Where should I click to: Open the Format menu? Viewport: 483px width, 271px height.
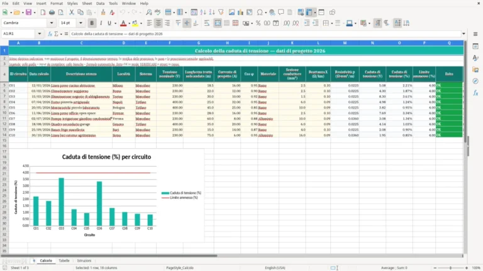(57, 3)
